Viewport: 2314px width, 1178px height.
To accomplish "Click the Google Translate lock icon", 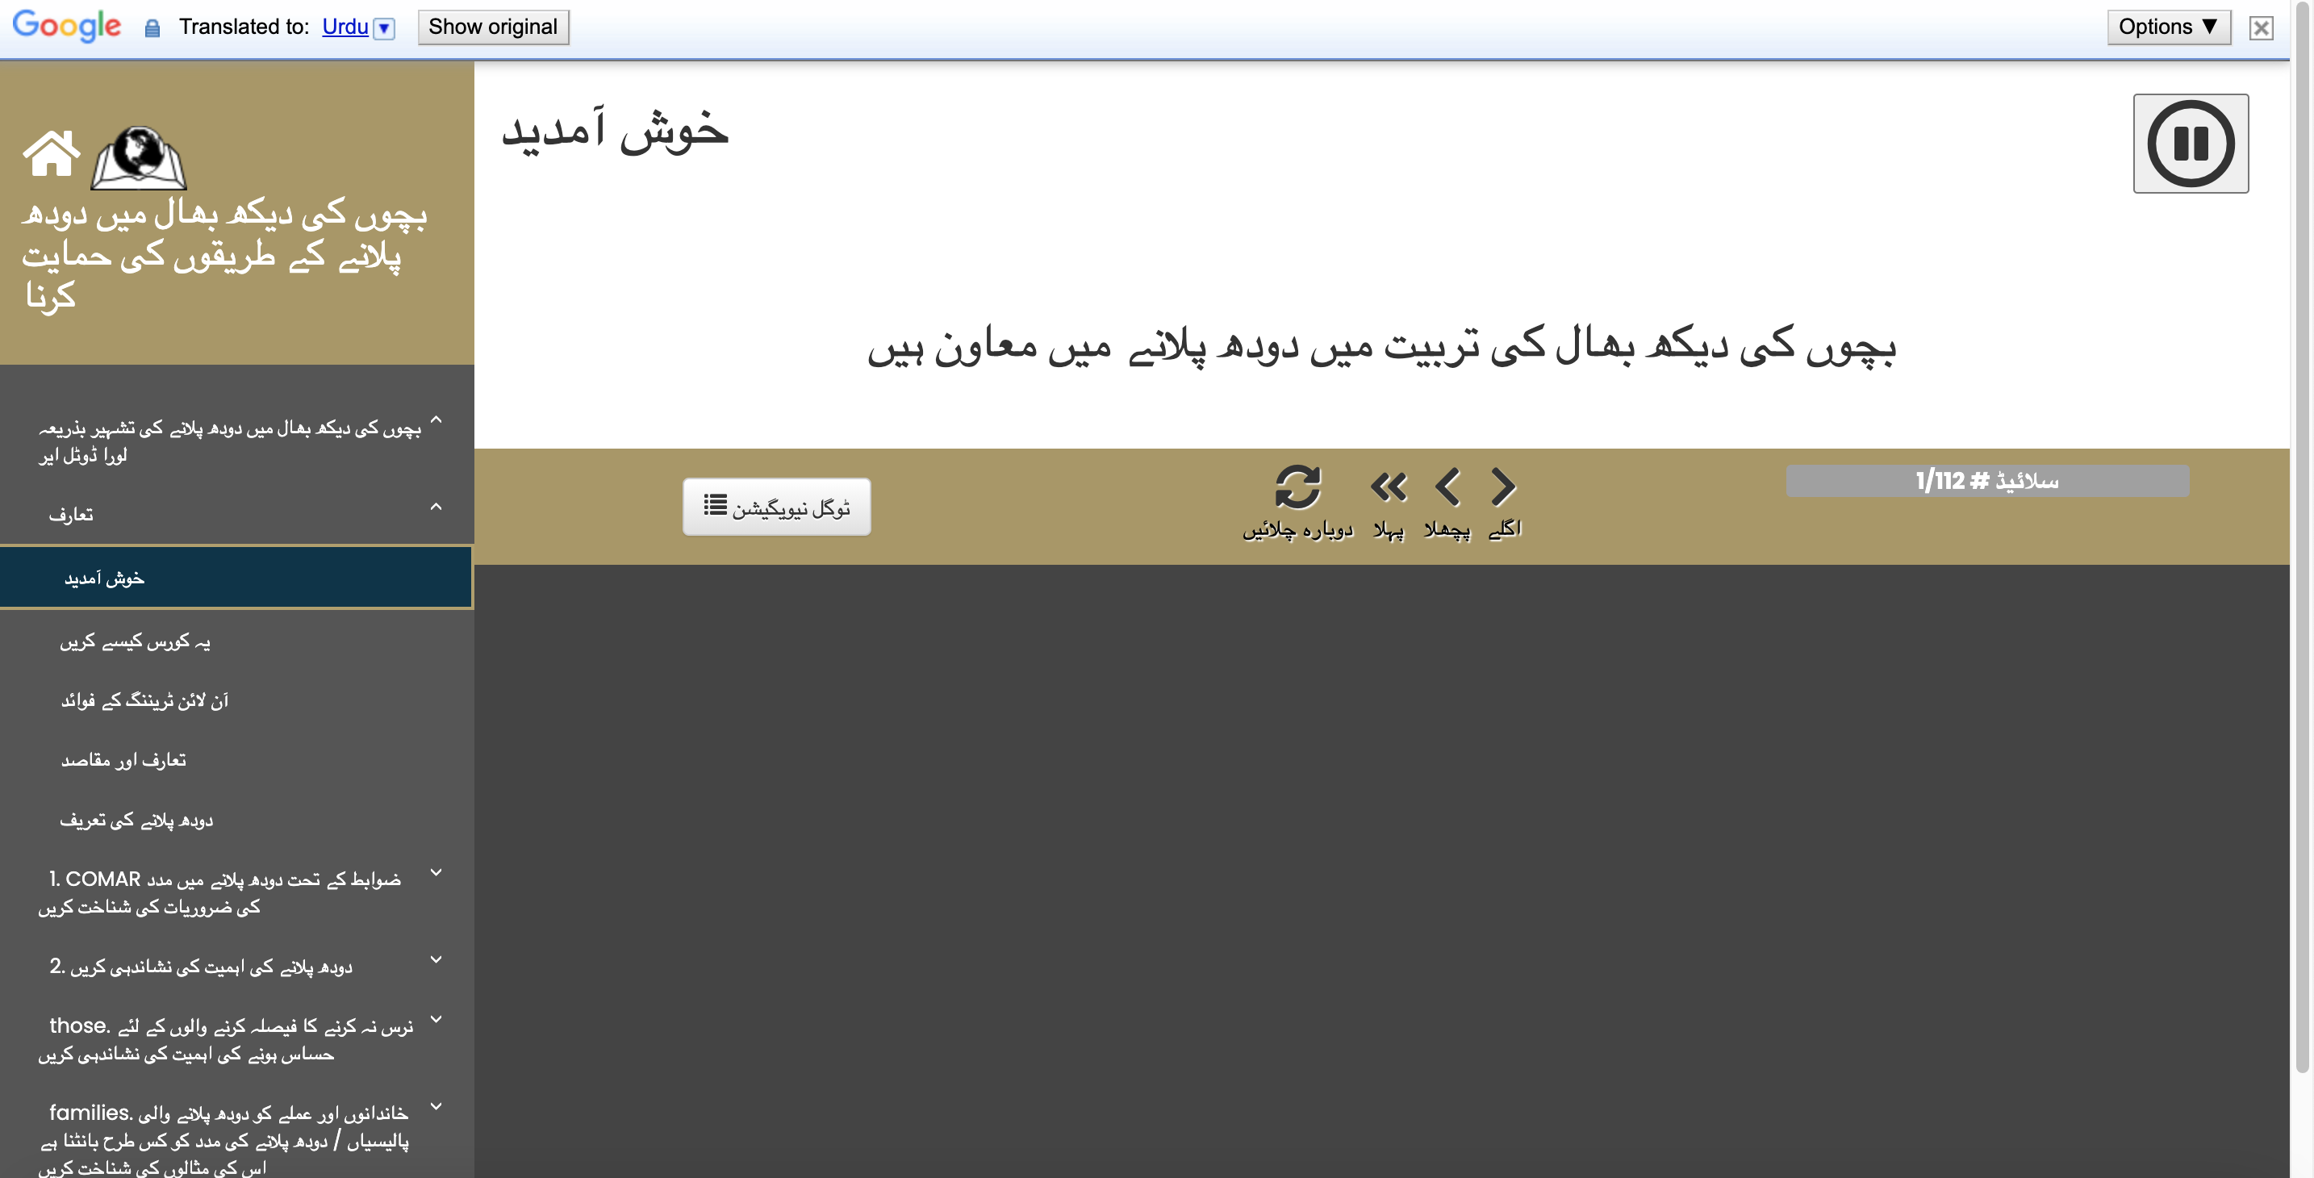I will (x=152, y=28).
